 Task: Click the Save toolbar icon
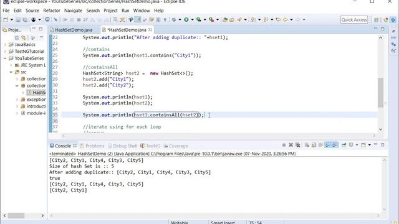point(18,19)
